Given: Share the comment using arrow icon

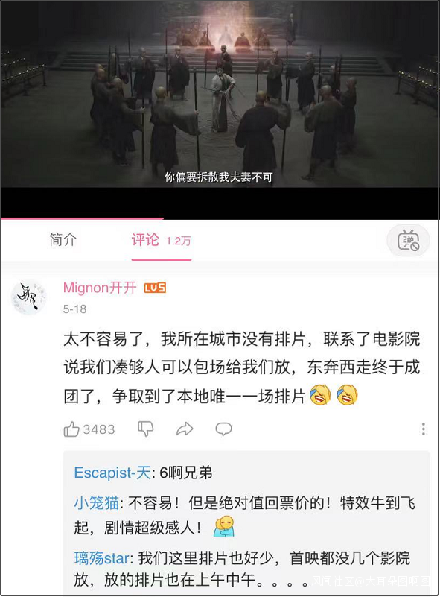Looking at the screenshot, I should 185,429.
